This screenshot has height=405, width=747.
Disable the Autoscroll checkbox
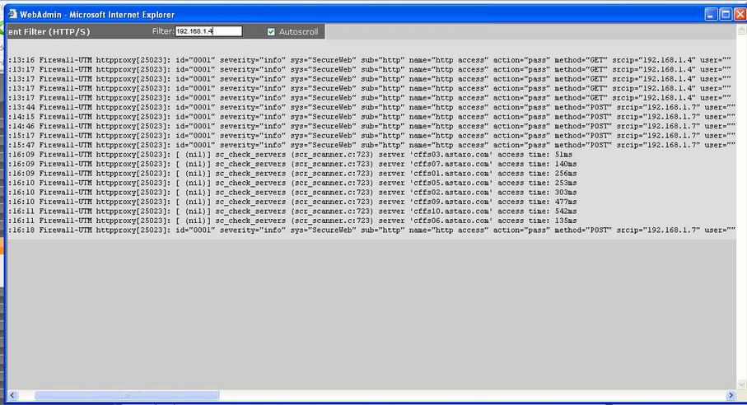271,31
